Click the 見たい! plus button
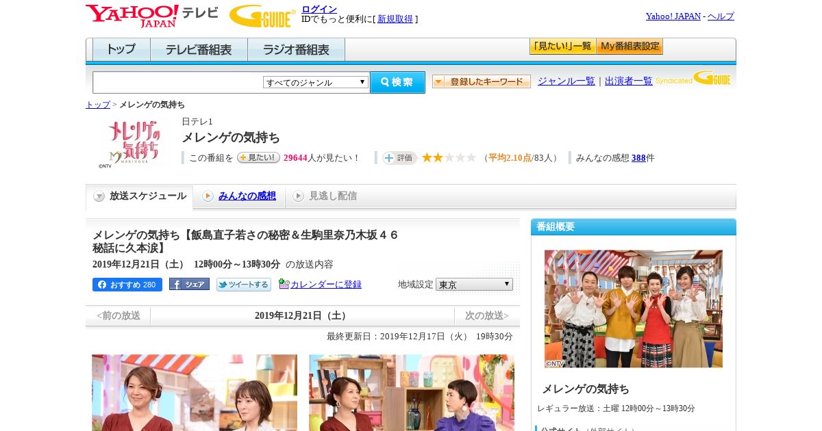Viewport: 822px width, 431px height. click(258, 157)
